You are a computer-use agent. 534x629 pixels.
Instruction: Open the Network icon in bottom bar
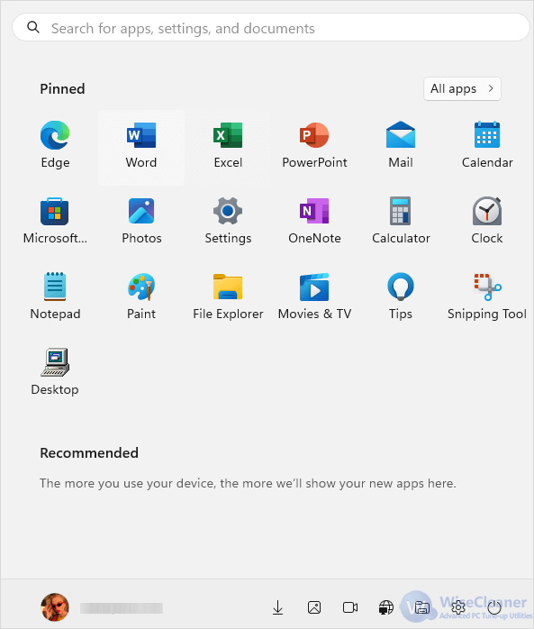[x=386, y=607]
